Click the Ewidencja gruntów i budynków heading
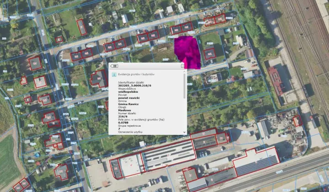 [x=136, y=74]
